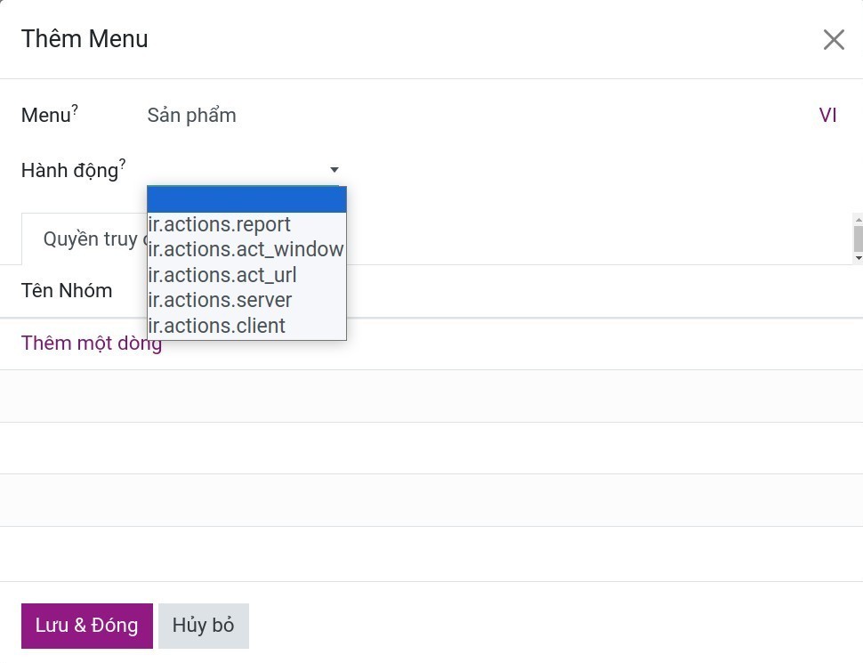
Task: Close the Thêm Menu dialog
Action: 833,39
